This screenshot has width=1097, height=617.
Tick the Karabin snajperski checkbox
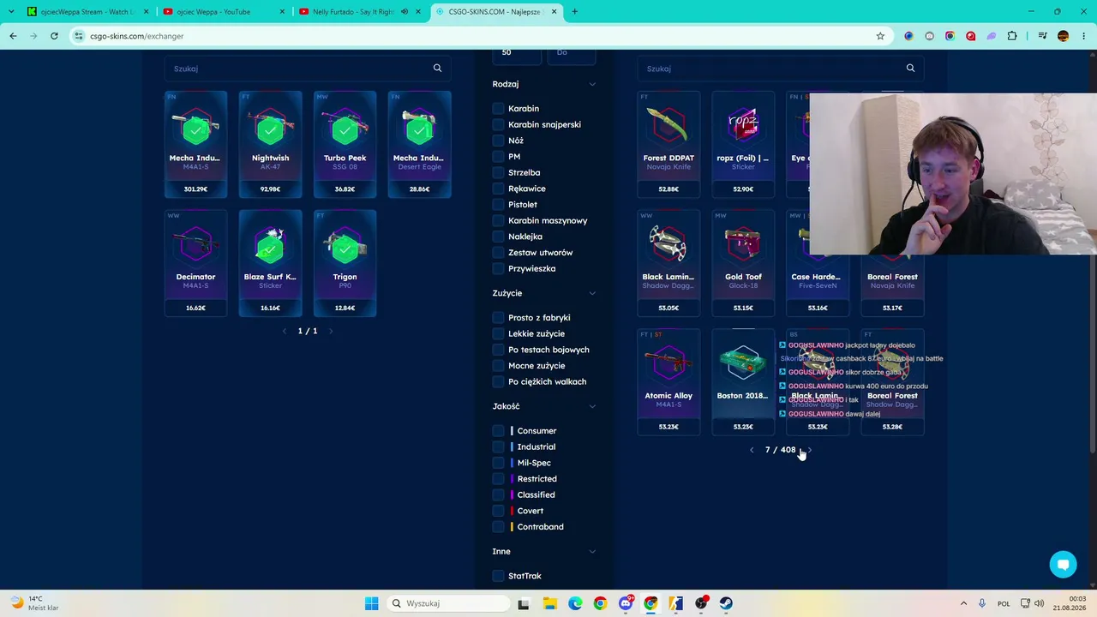click(498, 124)
